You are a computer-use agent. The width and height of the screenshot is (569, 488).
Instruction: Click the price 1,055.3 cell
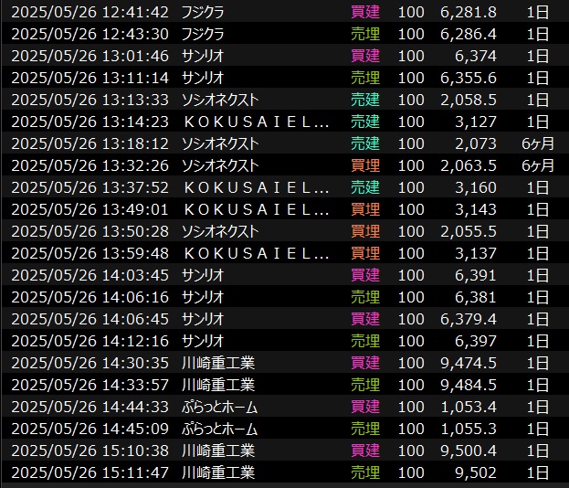469,429
